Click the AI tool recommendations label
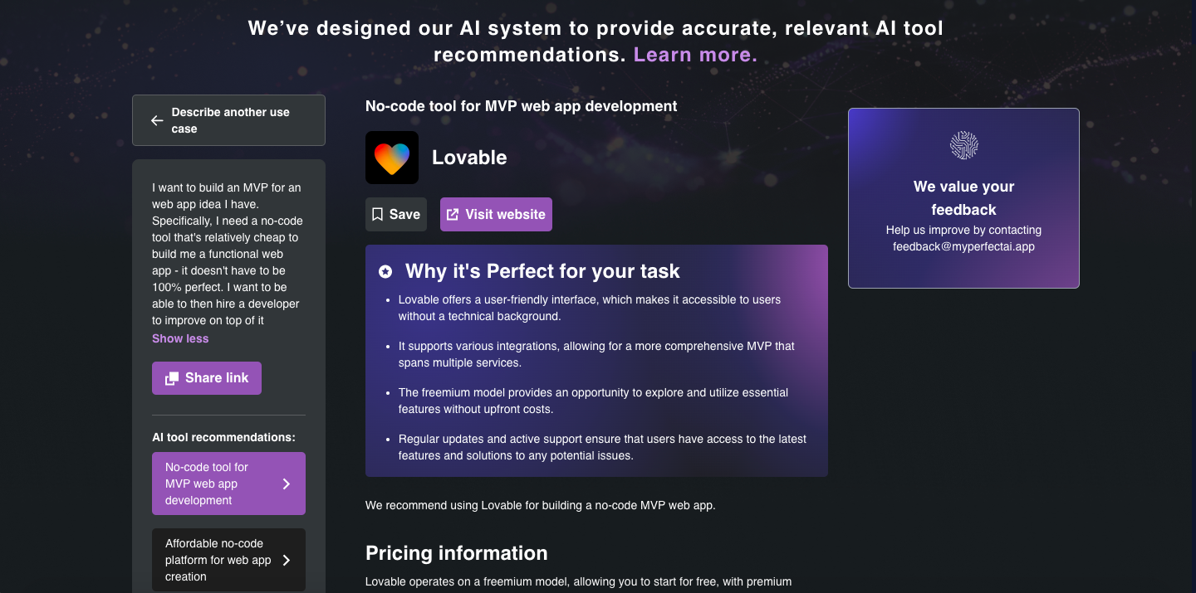 pos(223,437)
